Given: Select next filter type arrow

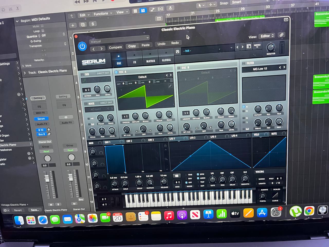Looking at the screenshot, I should pos(284,67).
